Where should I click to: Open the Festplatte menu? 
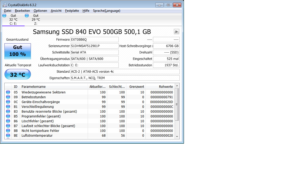(72, 11)
